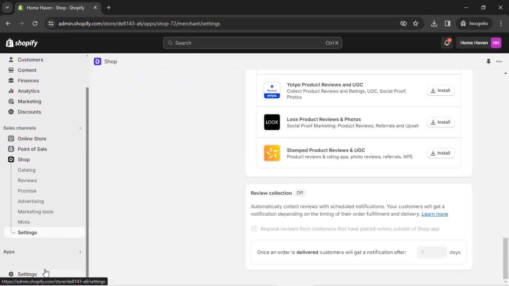Open the tab search dropdown
The width and height of the screenshot is (509, 286).
[x=7, y=8]
